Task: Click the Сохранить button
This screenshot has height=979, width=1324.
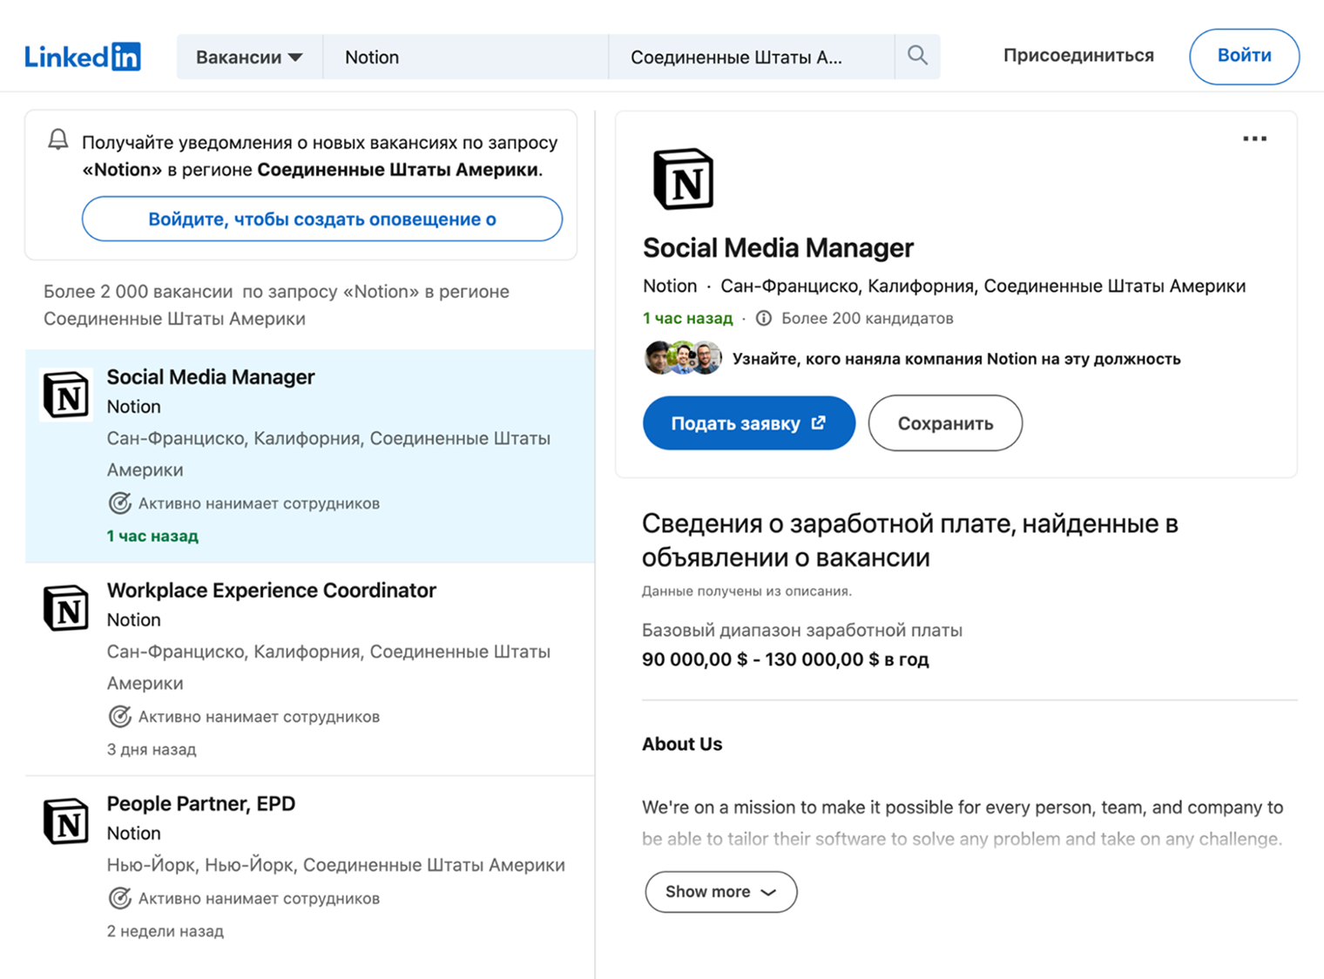Action: 945,423
